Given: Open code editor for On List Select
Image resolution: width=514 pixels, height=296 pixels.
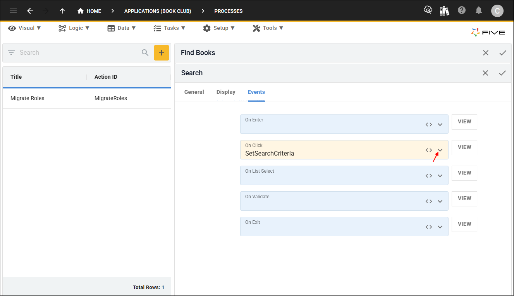Looking at the screenshot, I should tap(429, 176).
